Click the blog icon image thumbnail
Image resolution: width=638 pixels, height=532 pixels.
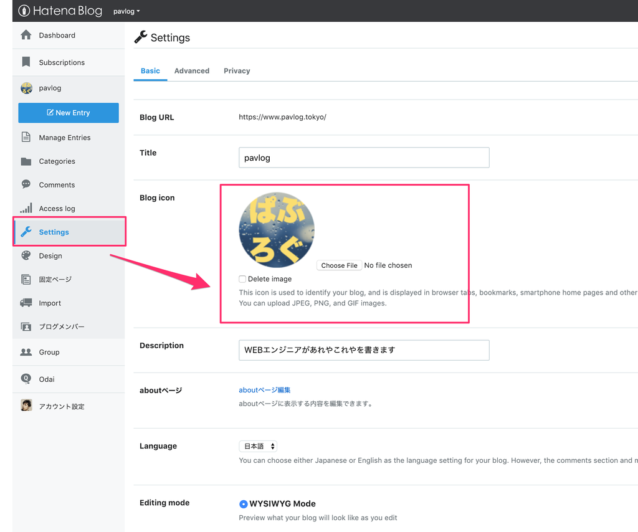(x=276, y=230)
